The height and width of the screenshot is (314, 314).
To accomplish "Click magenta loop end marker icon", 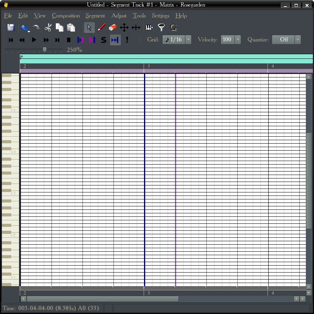I will pyautogui.click(x=92, y=40).
